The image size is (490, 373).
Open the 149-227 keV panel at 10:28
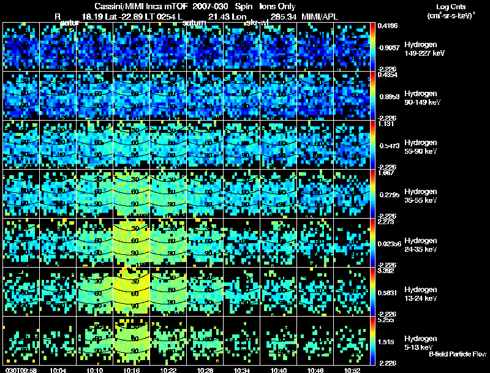point(205,47)
